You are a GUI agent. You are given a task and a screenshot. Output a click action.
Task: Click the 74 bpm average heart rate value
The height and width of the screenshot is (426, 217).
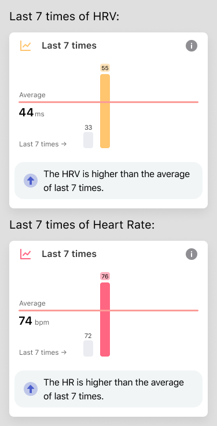pyautogui.click(x=34, y=321)
